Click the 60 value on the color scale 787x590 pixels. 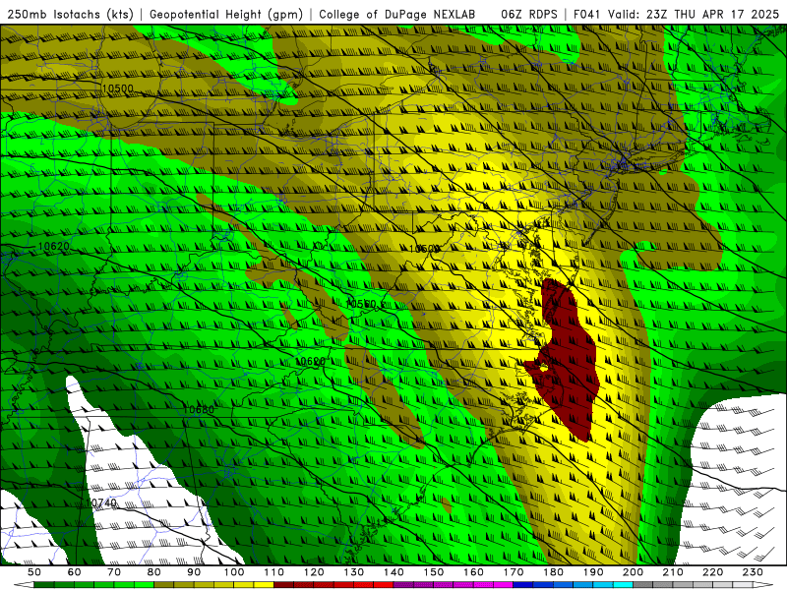pos(75,572)
